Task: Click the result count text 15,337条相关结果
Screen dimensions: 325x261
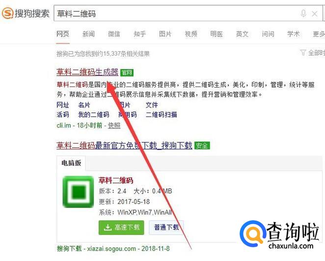Action: [126, 54]
